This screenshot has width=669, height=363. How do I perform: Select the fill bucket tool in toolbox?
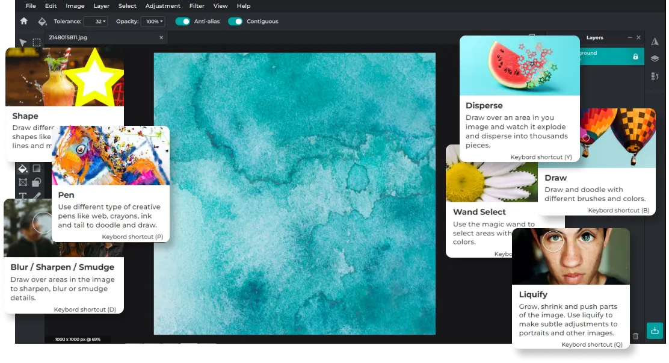(x=23, y=169)
